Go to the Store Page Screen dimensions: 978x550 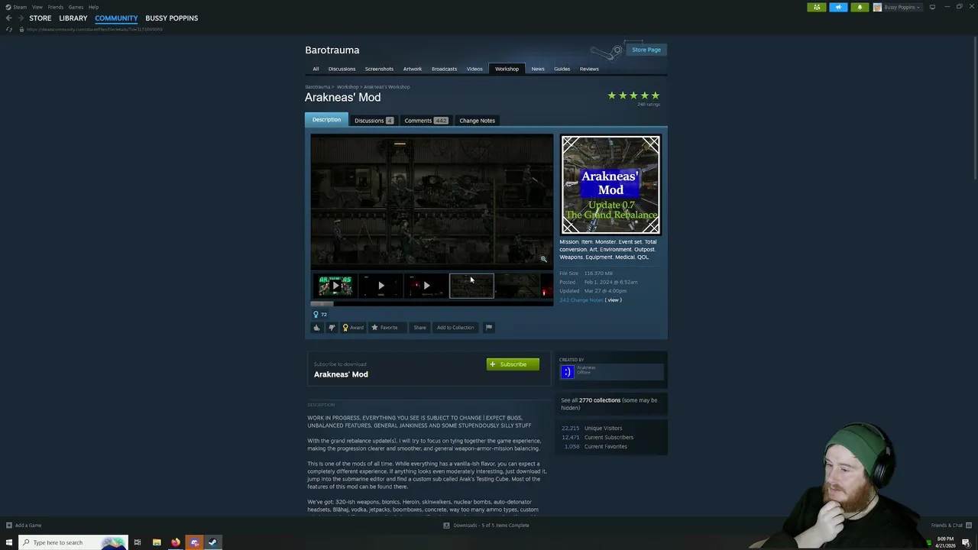[x=646, y=50]
